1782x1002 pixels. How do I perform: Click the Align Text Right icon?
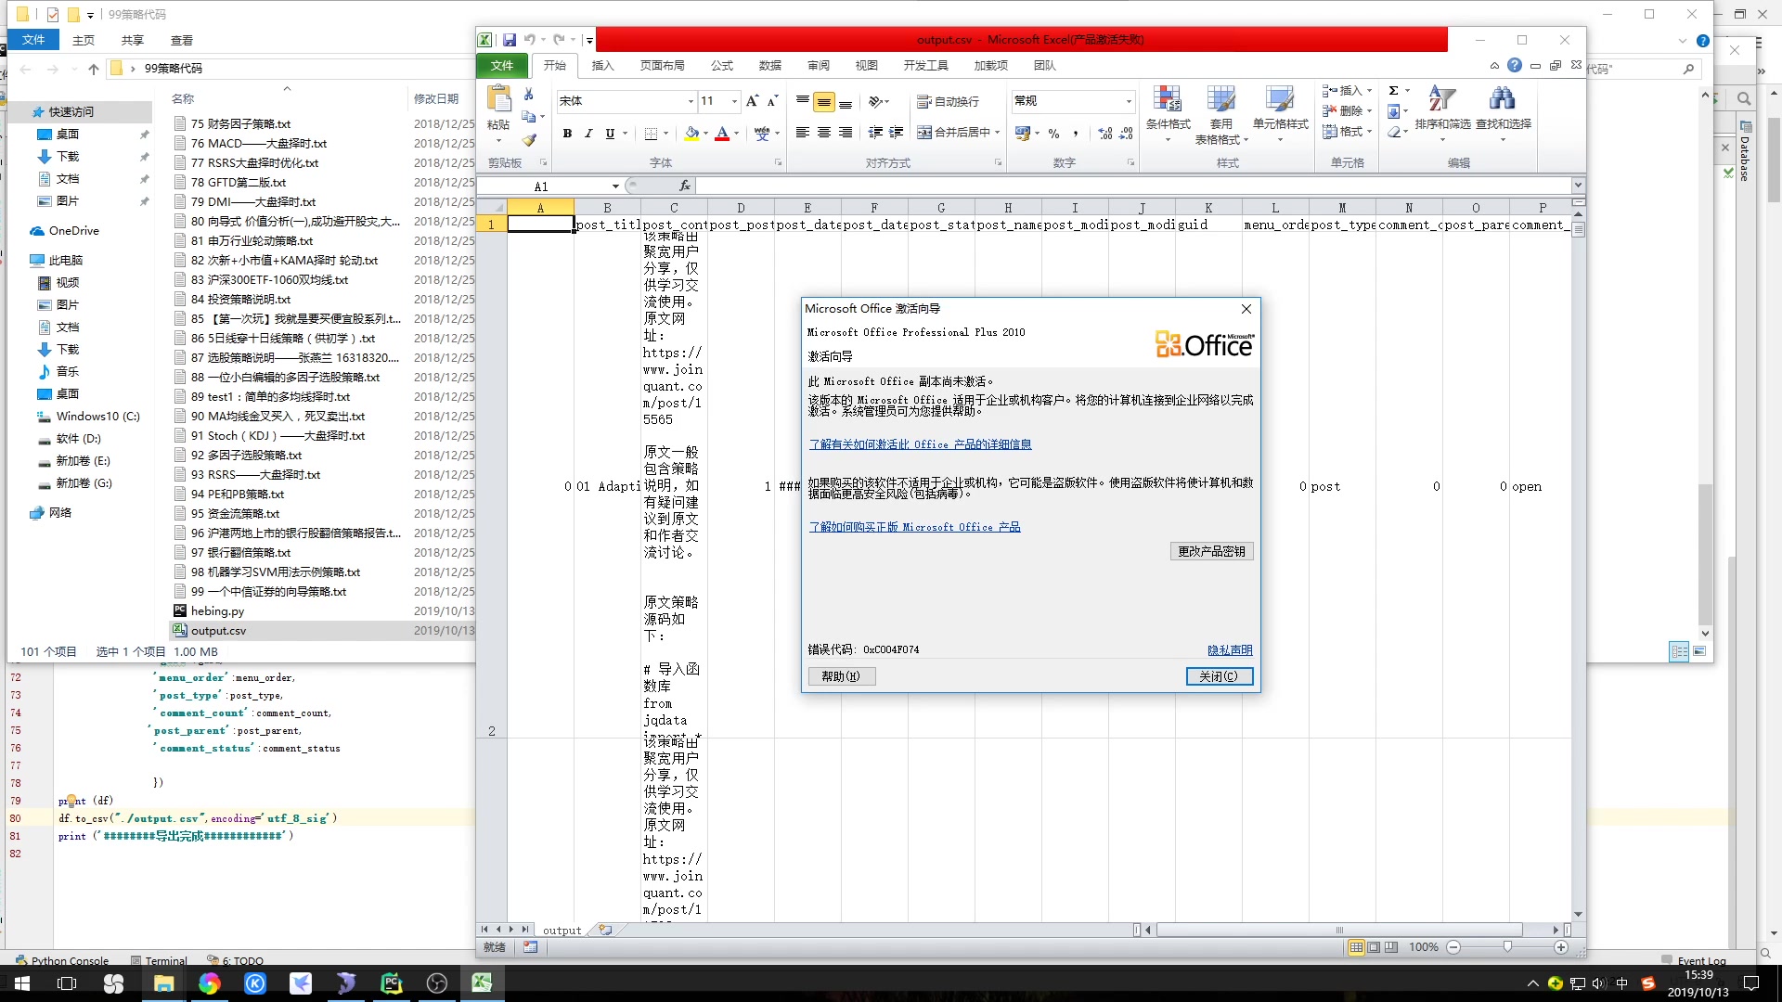click(846, 133)
